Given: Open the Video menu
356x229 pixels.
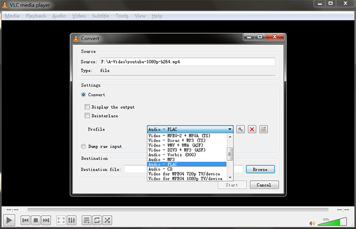Looking at the screenshot, I should pyautogui.click(x=79, y=16).
